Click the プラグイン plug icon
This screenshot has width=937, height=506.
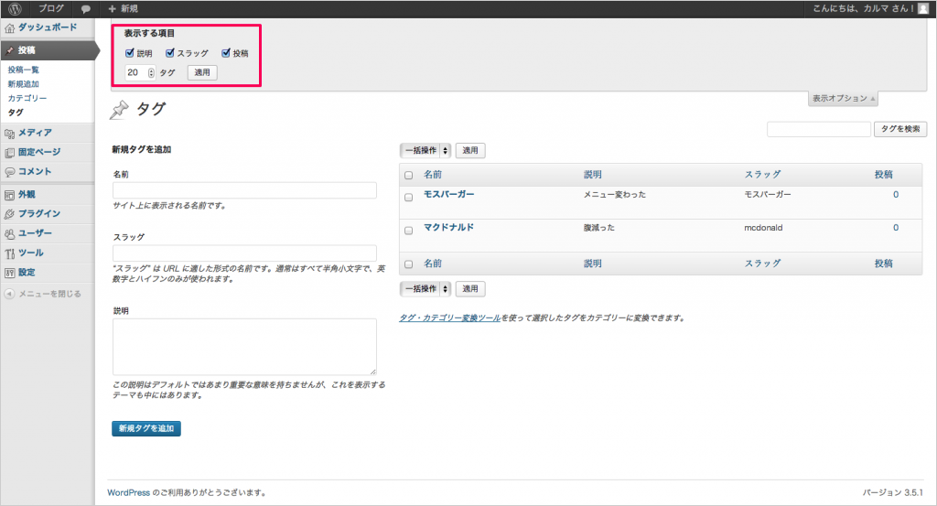(9, 214)
